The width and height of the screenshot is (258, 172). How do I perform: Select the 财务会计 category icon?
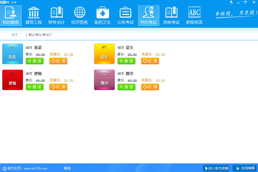tap(57, 16)
